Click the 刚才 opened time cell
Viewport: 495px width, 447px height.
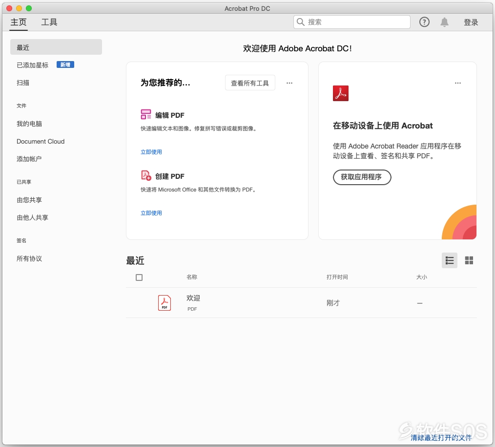pyautogui.click(x=333, y=303)
